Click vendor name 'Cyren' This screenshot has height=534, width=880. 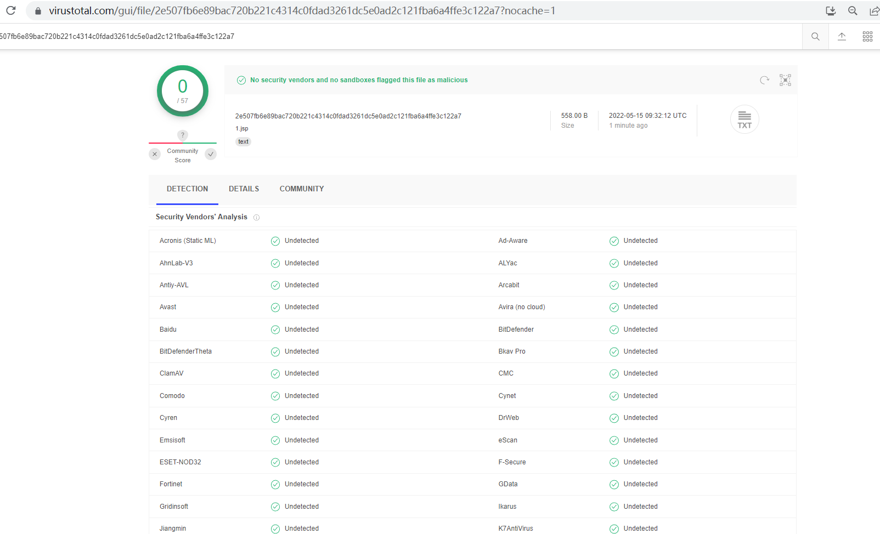168,418
